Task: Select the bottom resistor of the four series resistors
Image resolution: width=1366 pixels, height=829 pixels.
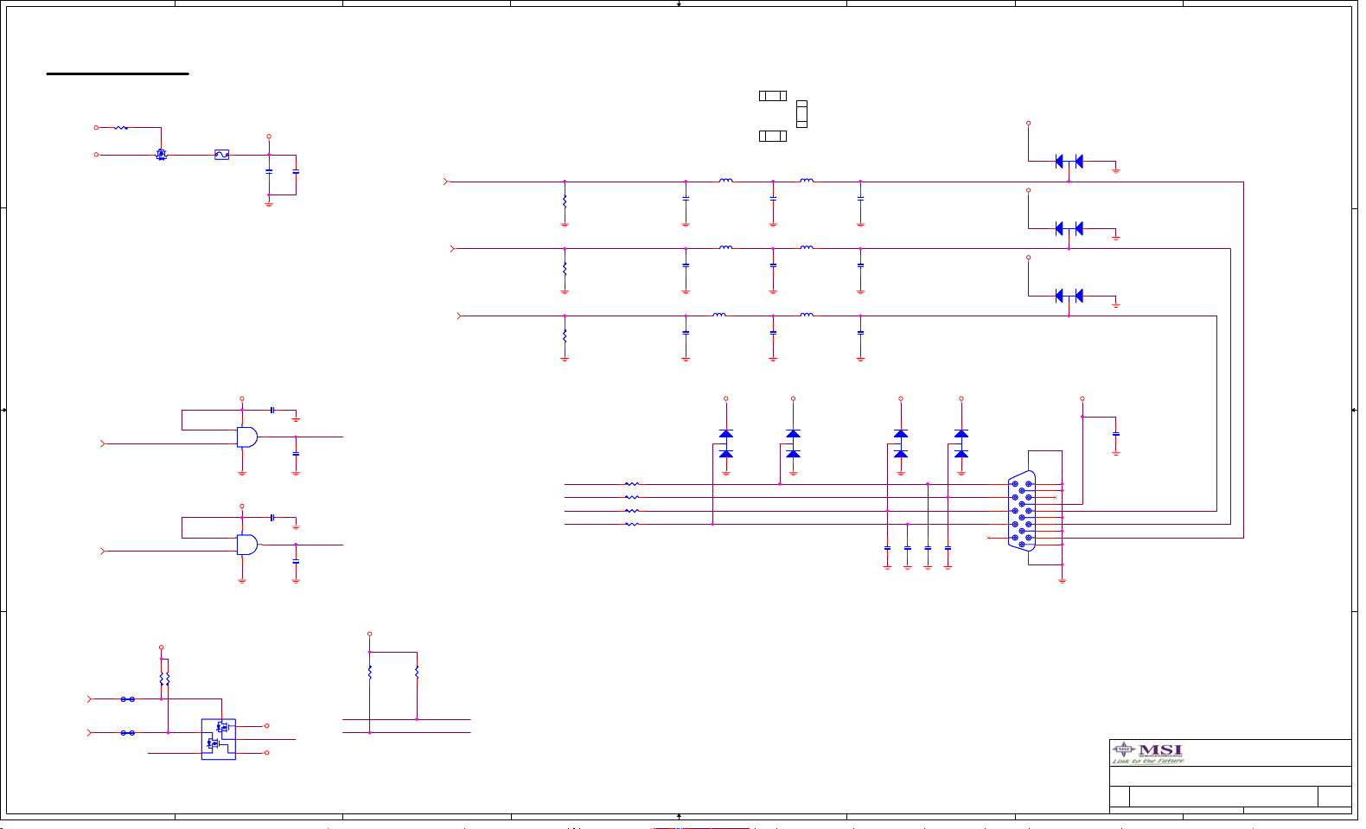Action: [632, 524]
